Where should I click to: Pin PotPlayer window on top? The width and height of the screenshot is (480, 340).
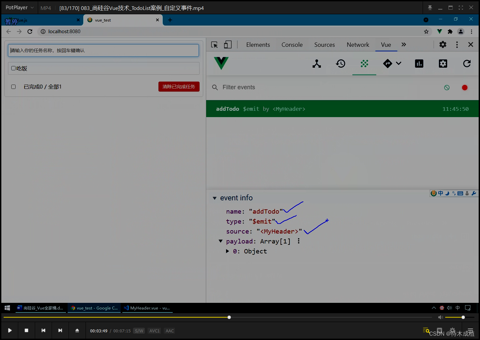tap(430, 8)
